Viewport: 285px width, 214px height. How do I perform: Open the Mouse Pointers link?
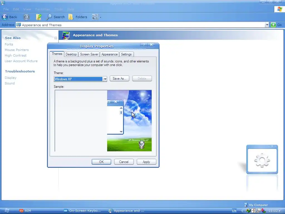point(17,50)
